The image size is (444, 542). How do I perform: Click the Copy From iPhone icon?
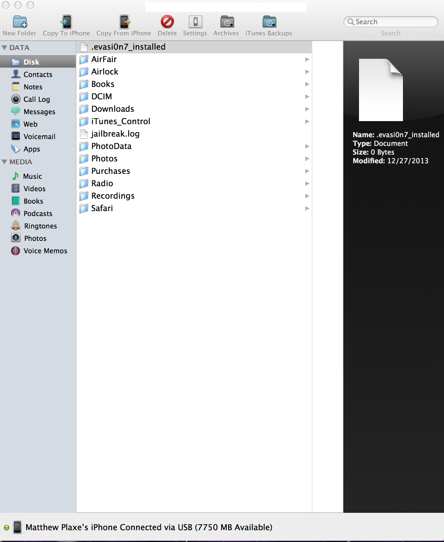click(x=124, y=22)
